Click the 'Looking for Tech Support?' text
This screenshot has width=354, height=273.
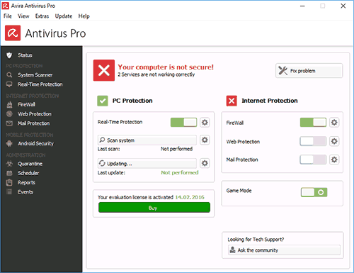point(256,240)
